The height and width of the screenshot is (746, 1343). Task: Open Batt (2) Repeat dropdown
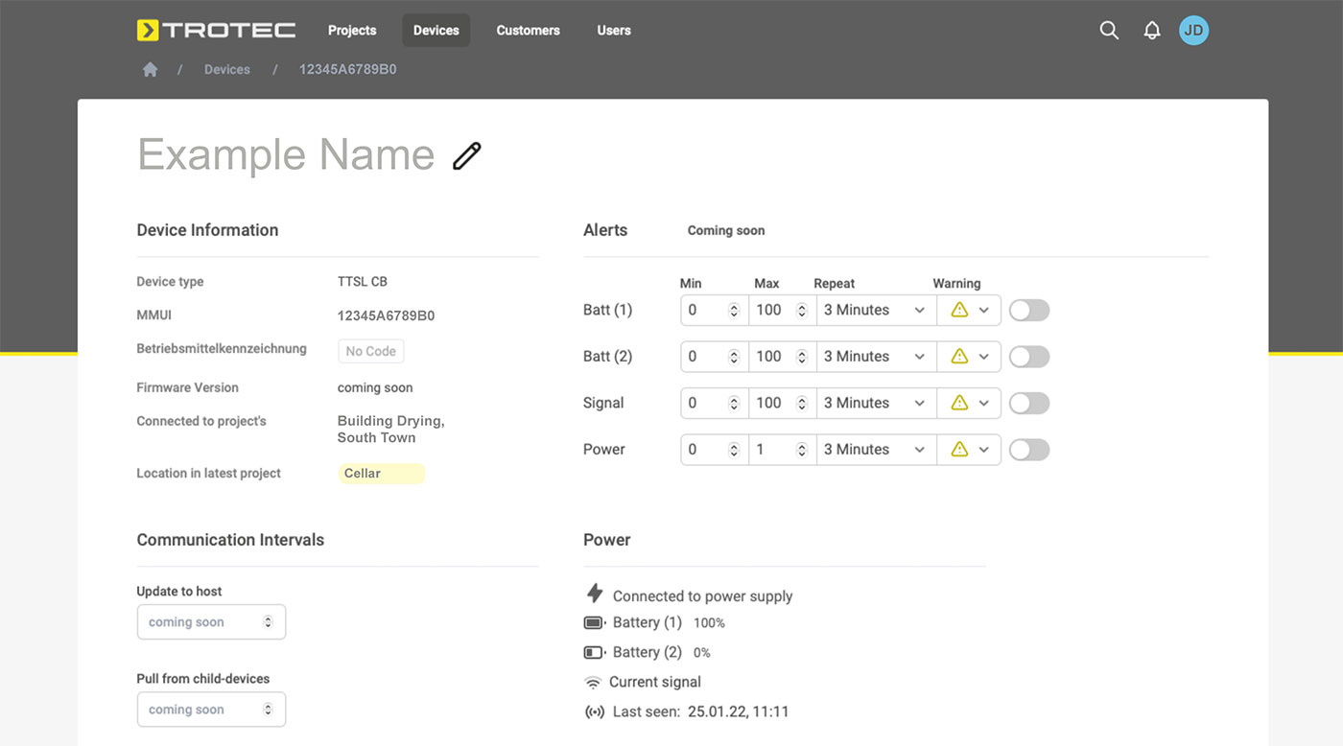(876, 356)
